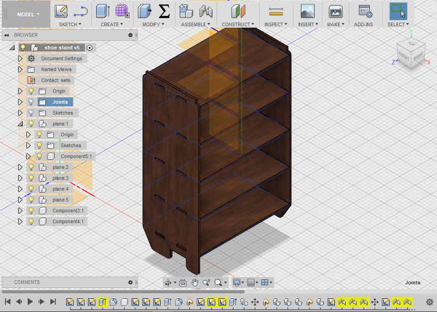Expand Document Settings node

coord(20,58)
